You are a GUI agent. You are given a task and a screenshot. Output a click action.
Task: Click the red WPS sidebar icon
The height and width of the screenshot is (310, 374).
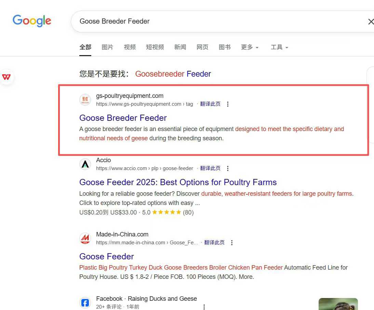click(6, 77)
